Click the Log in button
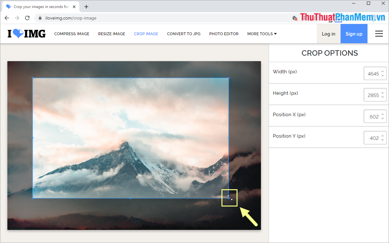Viewport: 389px width, 243px height. pos(328,34)
